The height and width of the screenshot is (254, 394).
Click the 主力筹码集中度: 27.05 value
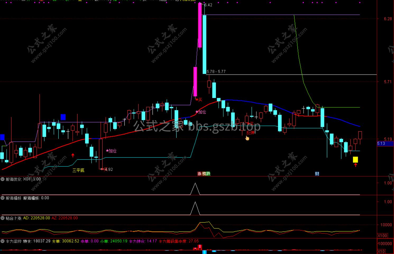coord(179,241)
